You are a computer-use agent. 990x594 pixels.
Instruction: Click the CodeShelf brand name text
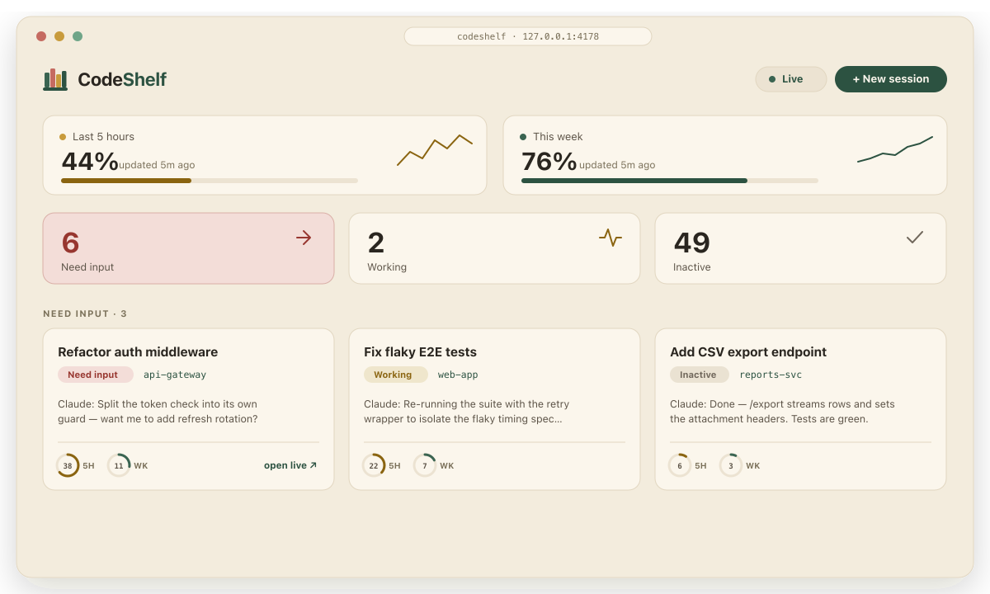[x=122, y=79]
